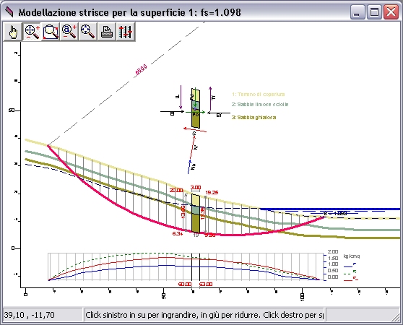Click legend entry '1: Terreno di copertura'
This screenshot has width=403, height=325.
tap(259, 95)
